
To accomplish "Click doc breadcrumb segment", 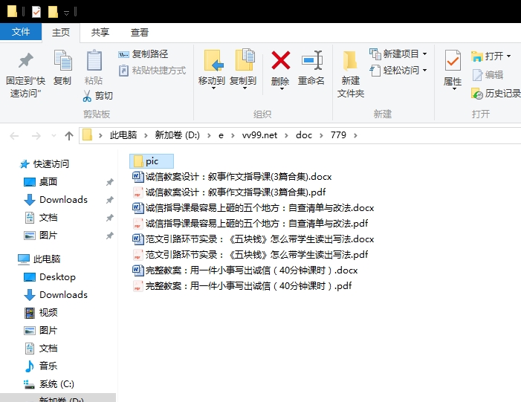I will (x=304, y=135).
